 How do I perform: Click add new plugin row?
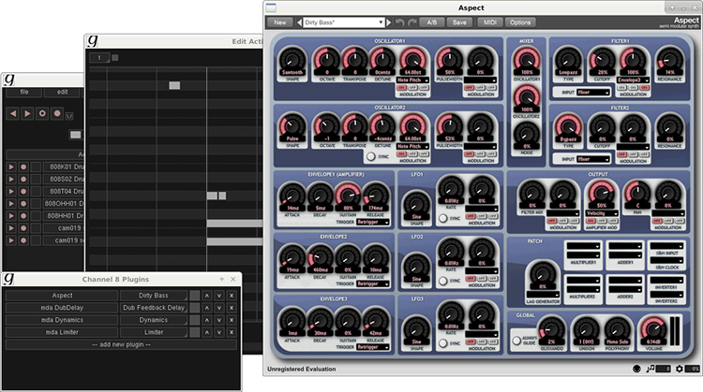[x=121, y=344]
